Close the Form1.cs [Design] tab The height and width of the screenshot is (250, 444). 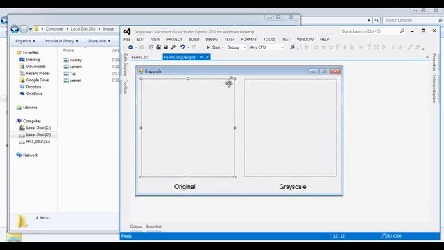click(x=207, y=57)
